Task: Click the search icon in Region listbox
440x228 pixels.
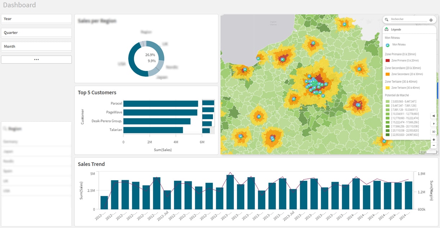Action: pyautogui.click(x=5, y=129)
